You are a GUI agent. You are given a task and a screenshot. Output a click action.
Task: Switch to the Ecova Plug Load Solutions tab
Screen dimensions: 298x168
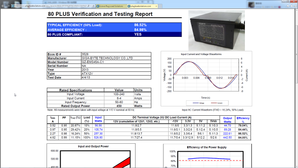(x=111, y=6)
